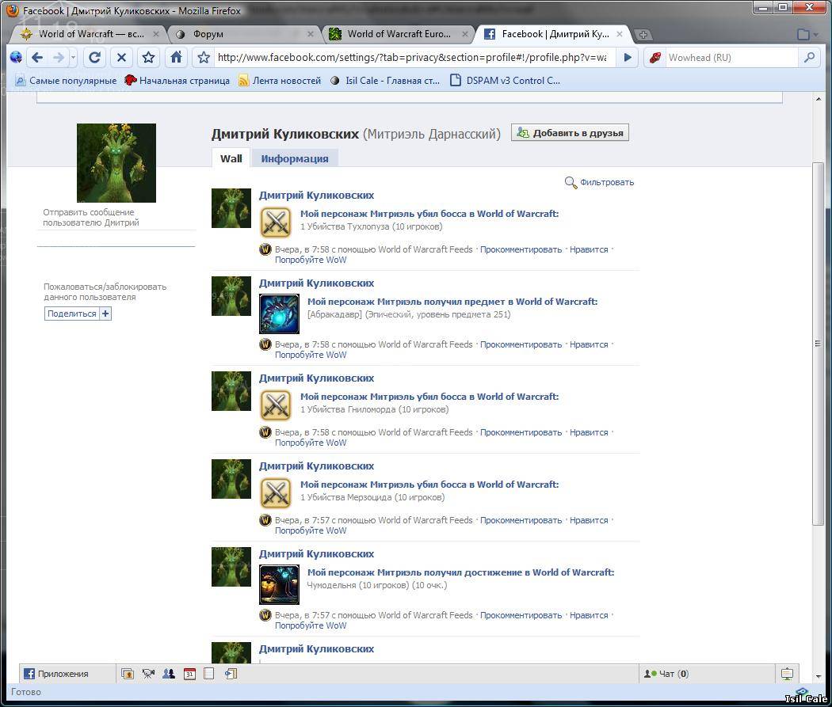Image resolution: width=832 pixels, height=707 pixels.
Task: Open DSPAM v3 Control C... bookmark
Action: coord(506,81)
